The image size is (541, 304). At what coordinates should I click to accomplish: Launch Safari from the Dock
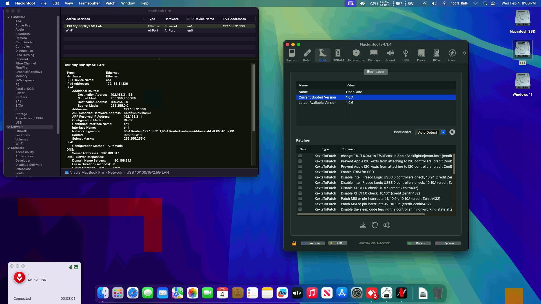133,293
